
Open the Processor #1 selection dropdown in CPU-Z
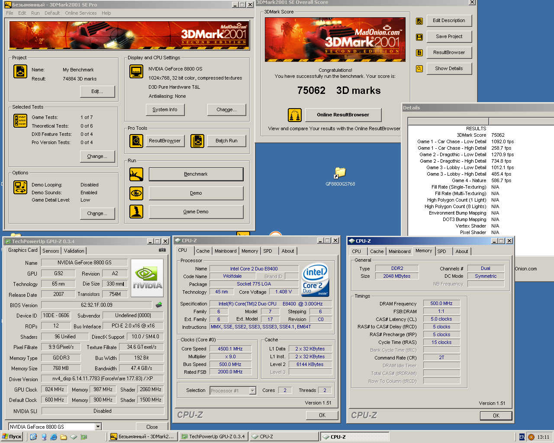pos(252,391)
